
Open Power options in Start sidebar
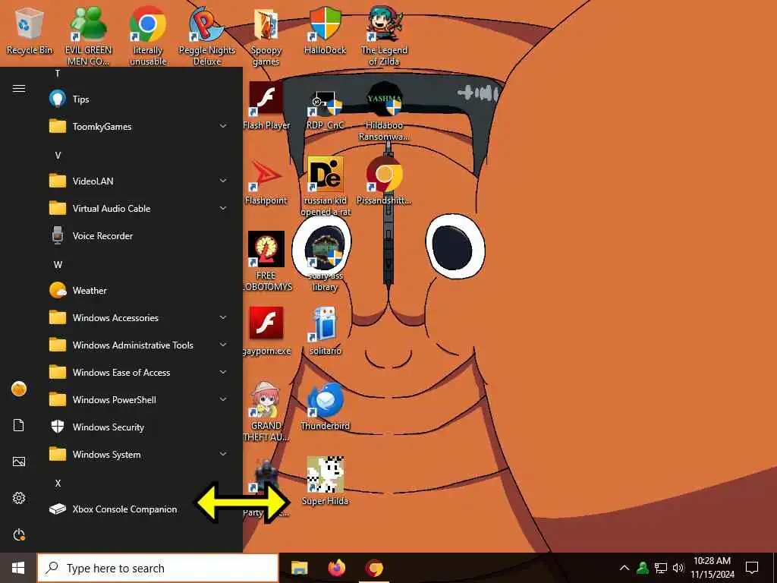(19, 534)
